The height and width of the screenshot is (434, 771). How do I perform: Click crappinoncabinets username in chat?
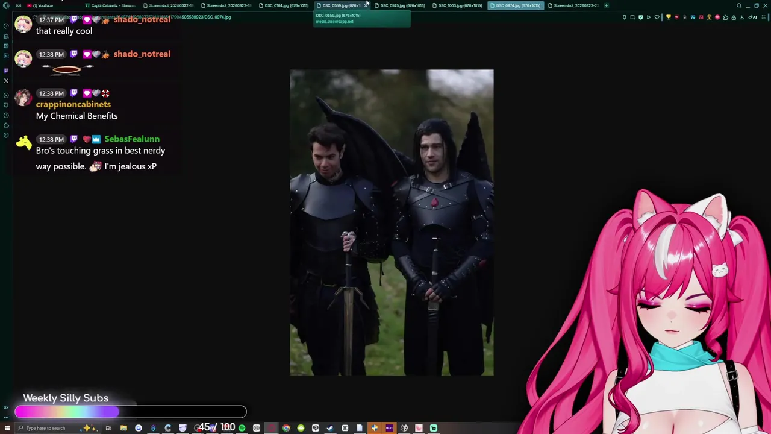[73, 104]
